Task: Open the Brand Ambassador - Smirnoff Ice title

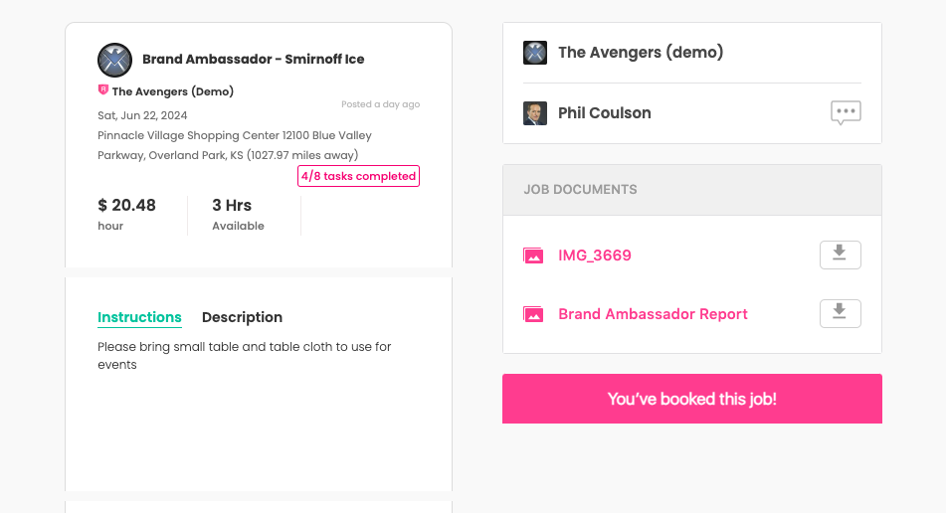Action: [254, 60]
